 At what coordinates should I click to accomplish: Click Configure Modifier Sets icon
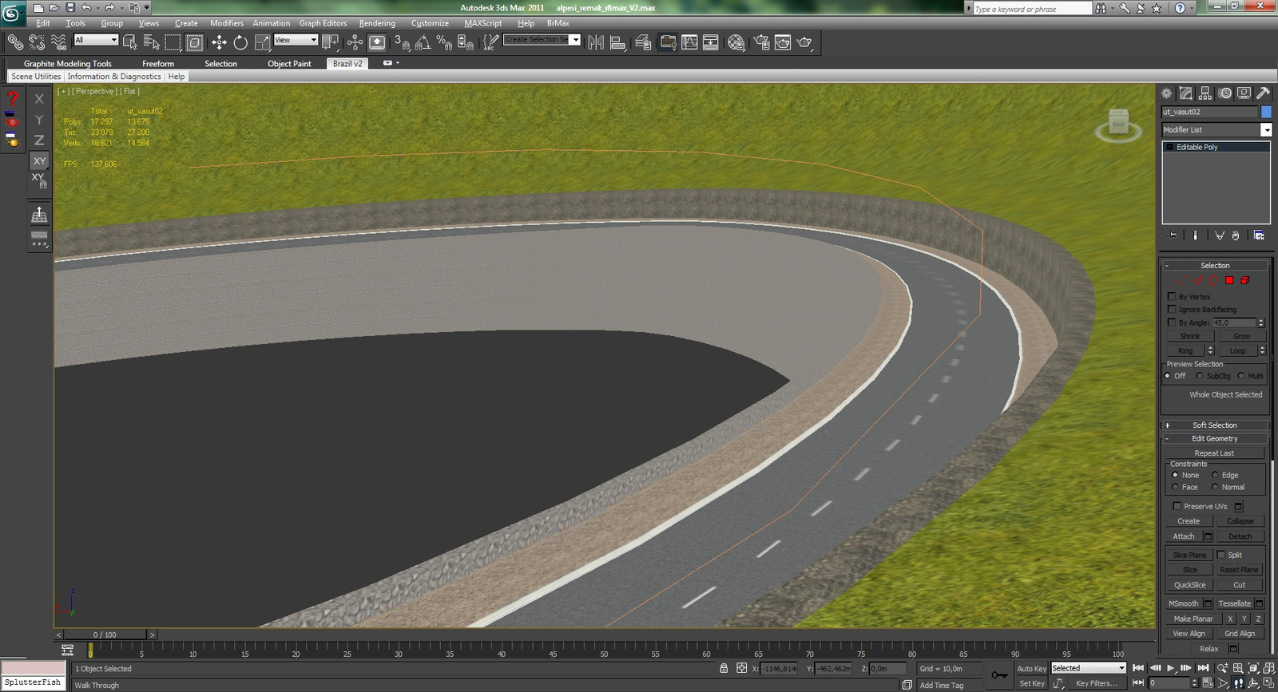point(1259,235)
